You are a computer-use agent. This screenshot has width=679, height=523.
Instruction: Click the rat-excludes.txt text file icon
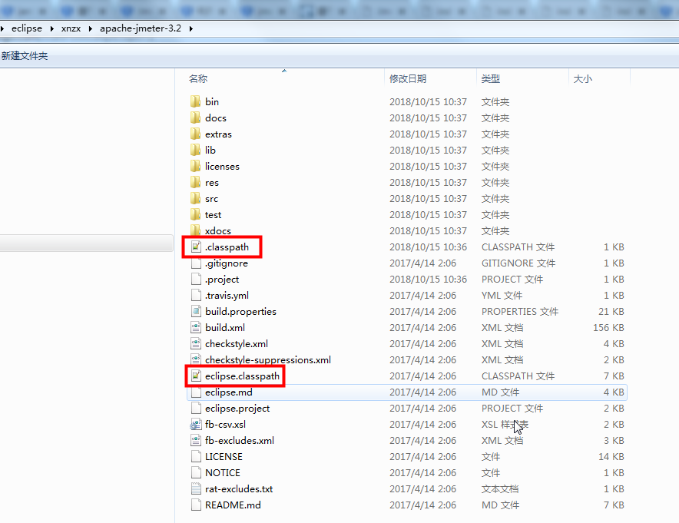196,488
